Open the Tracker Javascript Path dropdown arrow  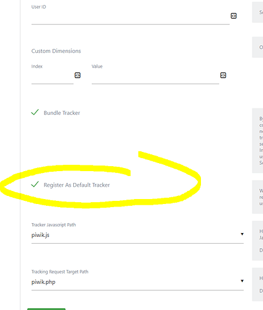pos(242,234)
